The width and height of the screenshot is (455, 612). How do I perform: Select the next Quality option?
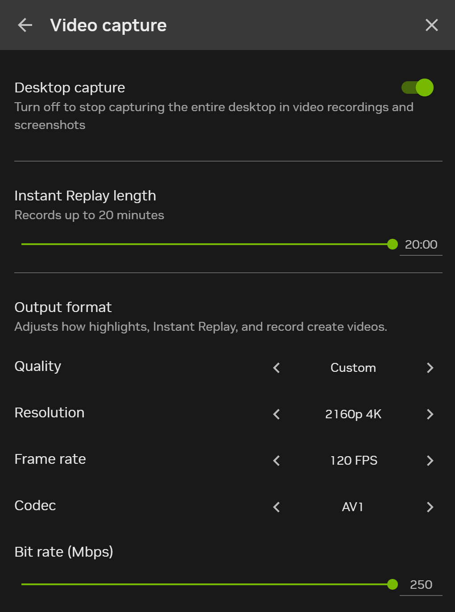[430, 368]
